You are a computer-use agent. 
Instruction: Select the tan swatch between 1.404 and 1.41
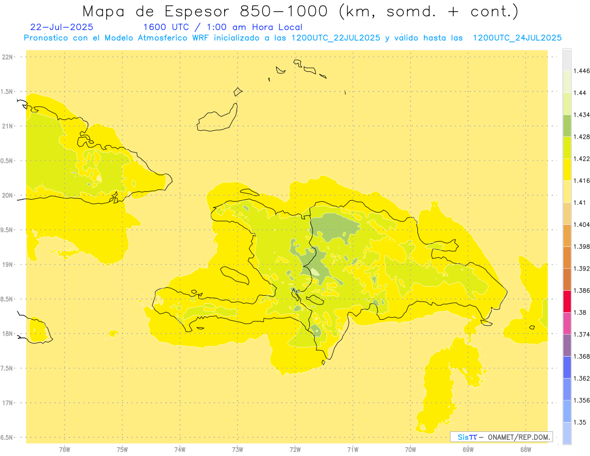[x=567, y=213]
